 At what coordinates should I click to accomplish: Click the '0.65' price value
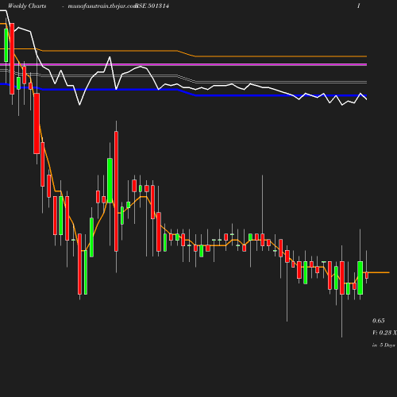click(379, 321)
